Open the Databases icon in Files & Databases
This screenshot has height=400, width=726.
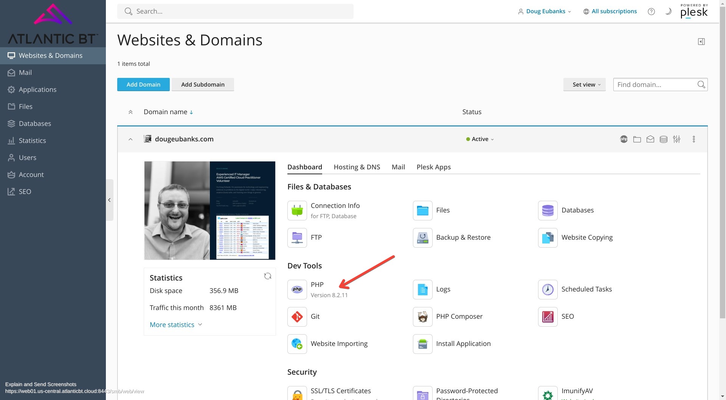[548, 211]
